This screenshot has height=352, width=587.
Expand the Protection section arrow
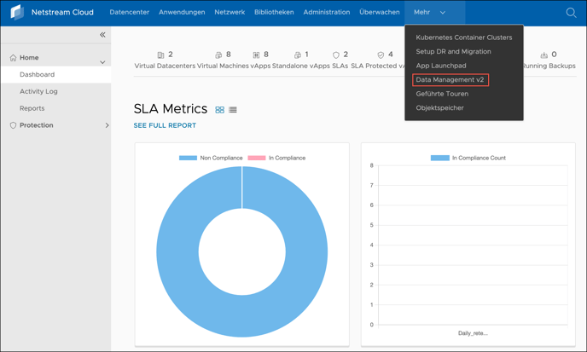pos(107,125)
